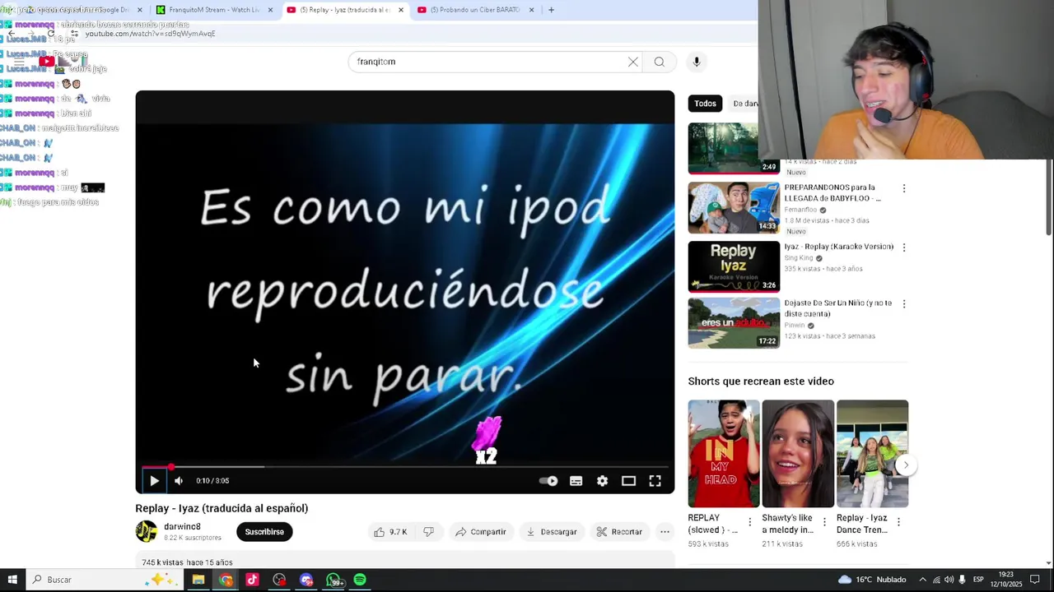Show next shorts with arrow button
Screen dimensions: 1054x592
(x=906, y=465)
